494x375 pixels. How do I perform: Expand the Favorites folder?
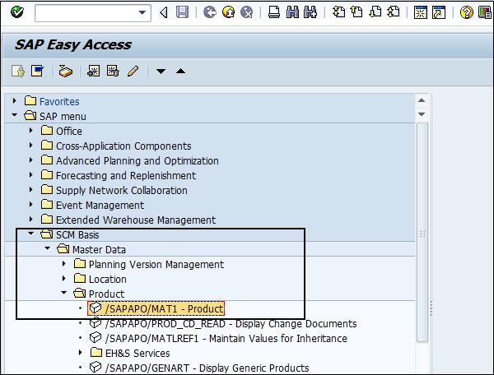[16, 102]
